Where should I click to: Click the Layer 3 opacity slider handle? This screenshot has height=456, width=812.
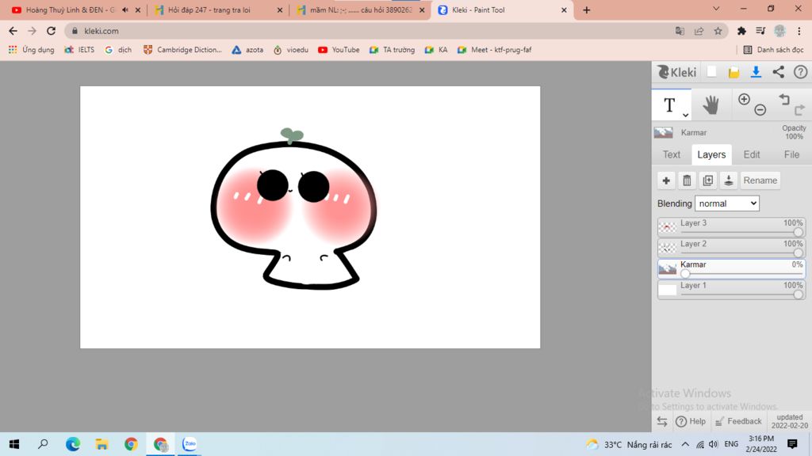point(798,233)
